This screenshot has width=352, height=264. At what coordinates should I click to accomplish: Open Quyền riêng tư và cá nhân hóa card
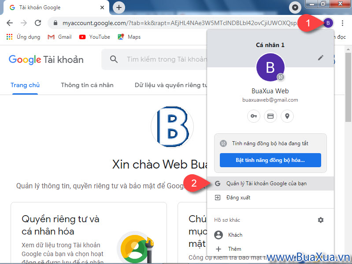89,233
